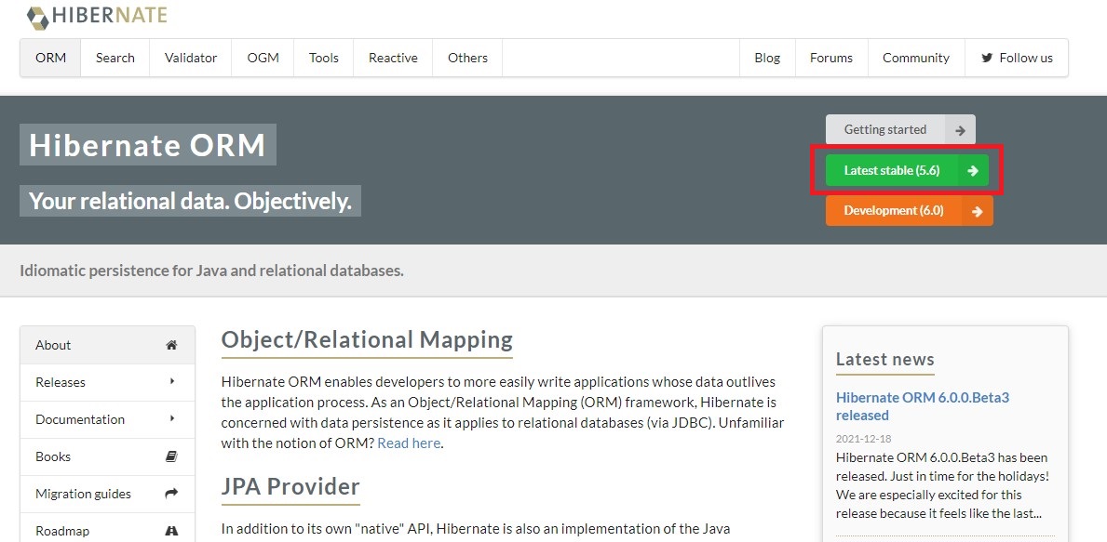Expand the Documentation sidebar submenu
The image size is (1107, 542).
pyautogui.click(x=107, y=419)
